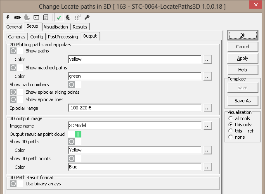The image size is (265, 194).
Task: Click the document list toolbar icon
Action: click(45, 18)
